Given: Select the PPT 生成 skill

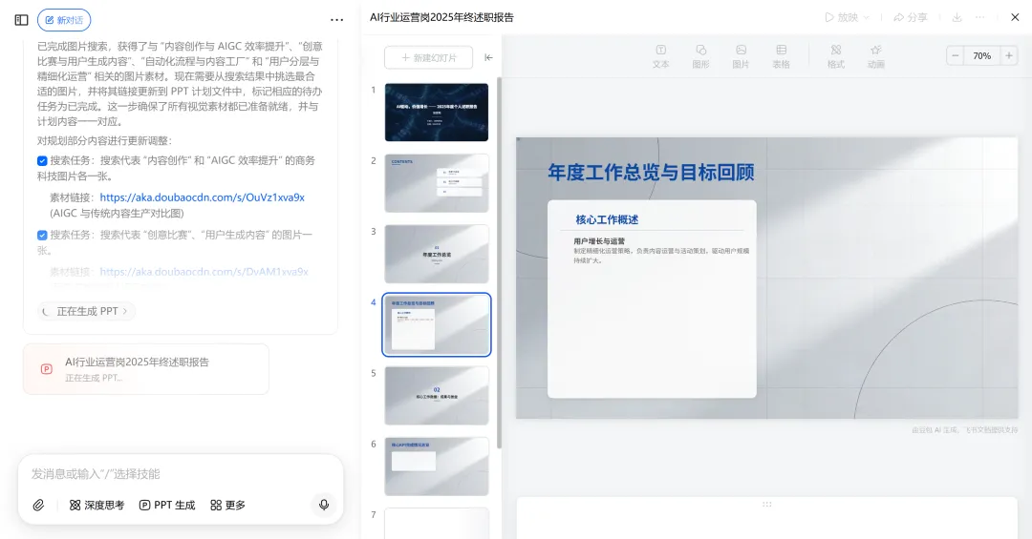Looking at the screenshot, I should (x=167, y=505).
